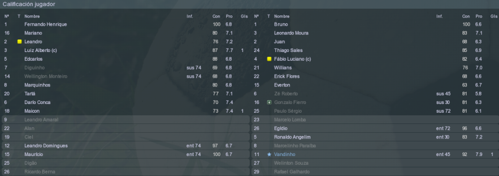Click the Calificación jugador panel title
Image resolution: width=499 pixels, height=176 pixels.
(29, 4)
